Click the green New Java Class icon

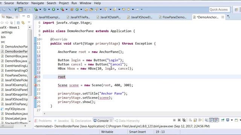77,9
